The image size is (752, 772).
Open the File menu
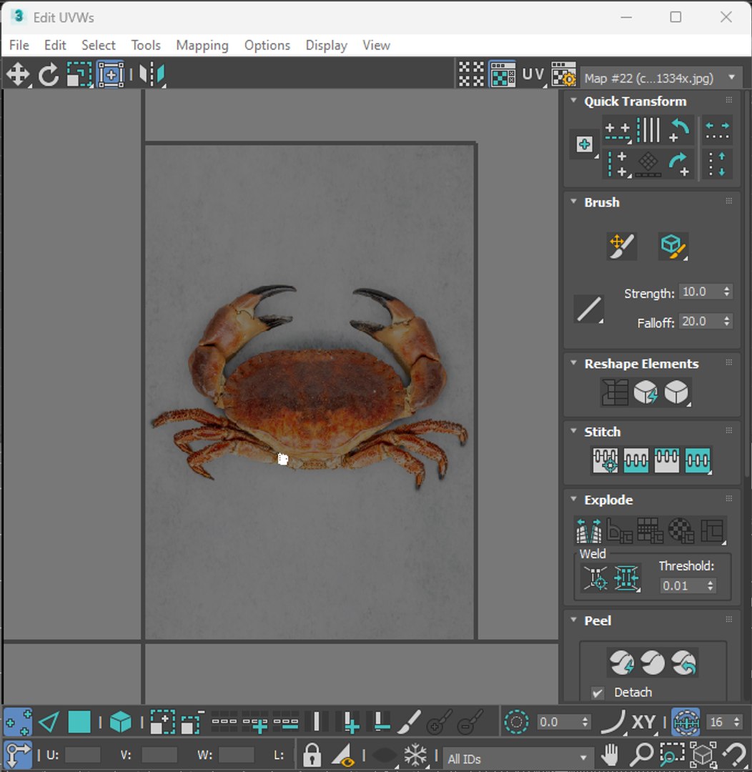[19, 45]
